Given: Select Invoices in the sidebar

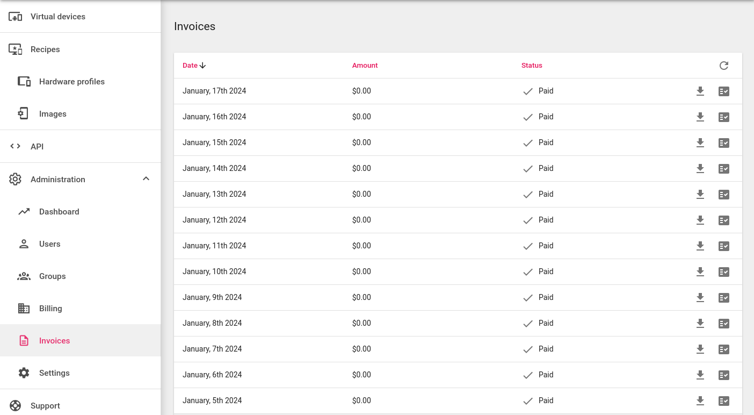Looking at the screenshot, I should tap(54, 340).
